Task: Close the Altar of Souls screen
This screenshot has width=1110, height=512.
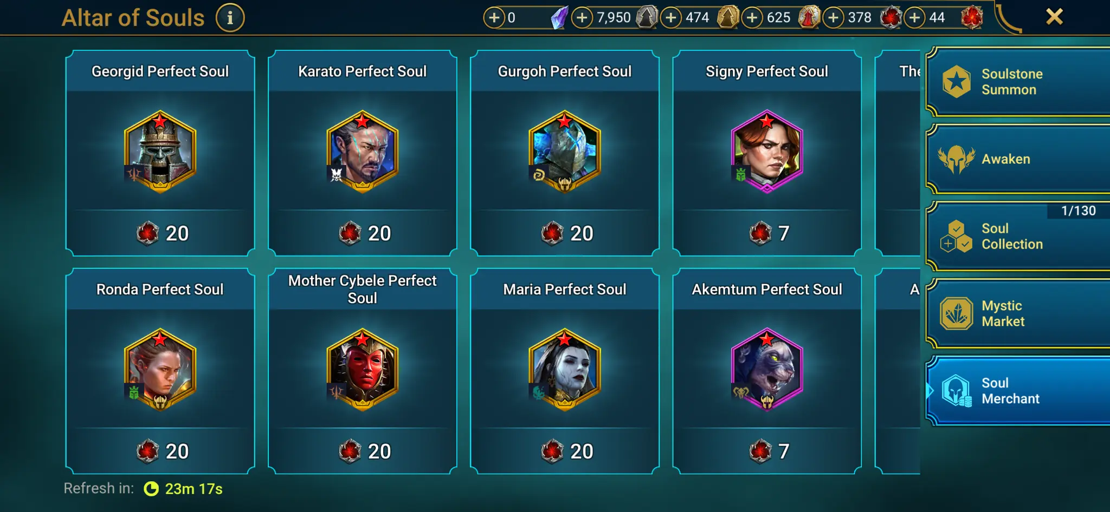Action: 1054,17
